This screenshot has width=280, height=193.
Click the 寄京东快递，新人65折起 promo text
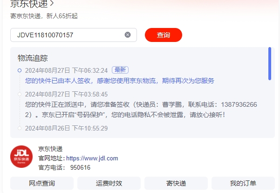44,16
